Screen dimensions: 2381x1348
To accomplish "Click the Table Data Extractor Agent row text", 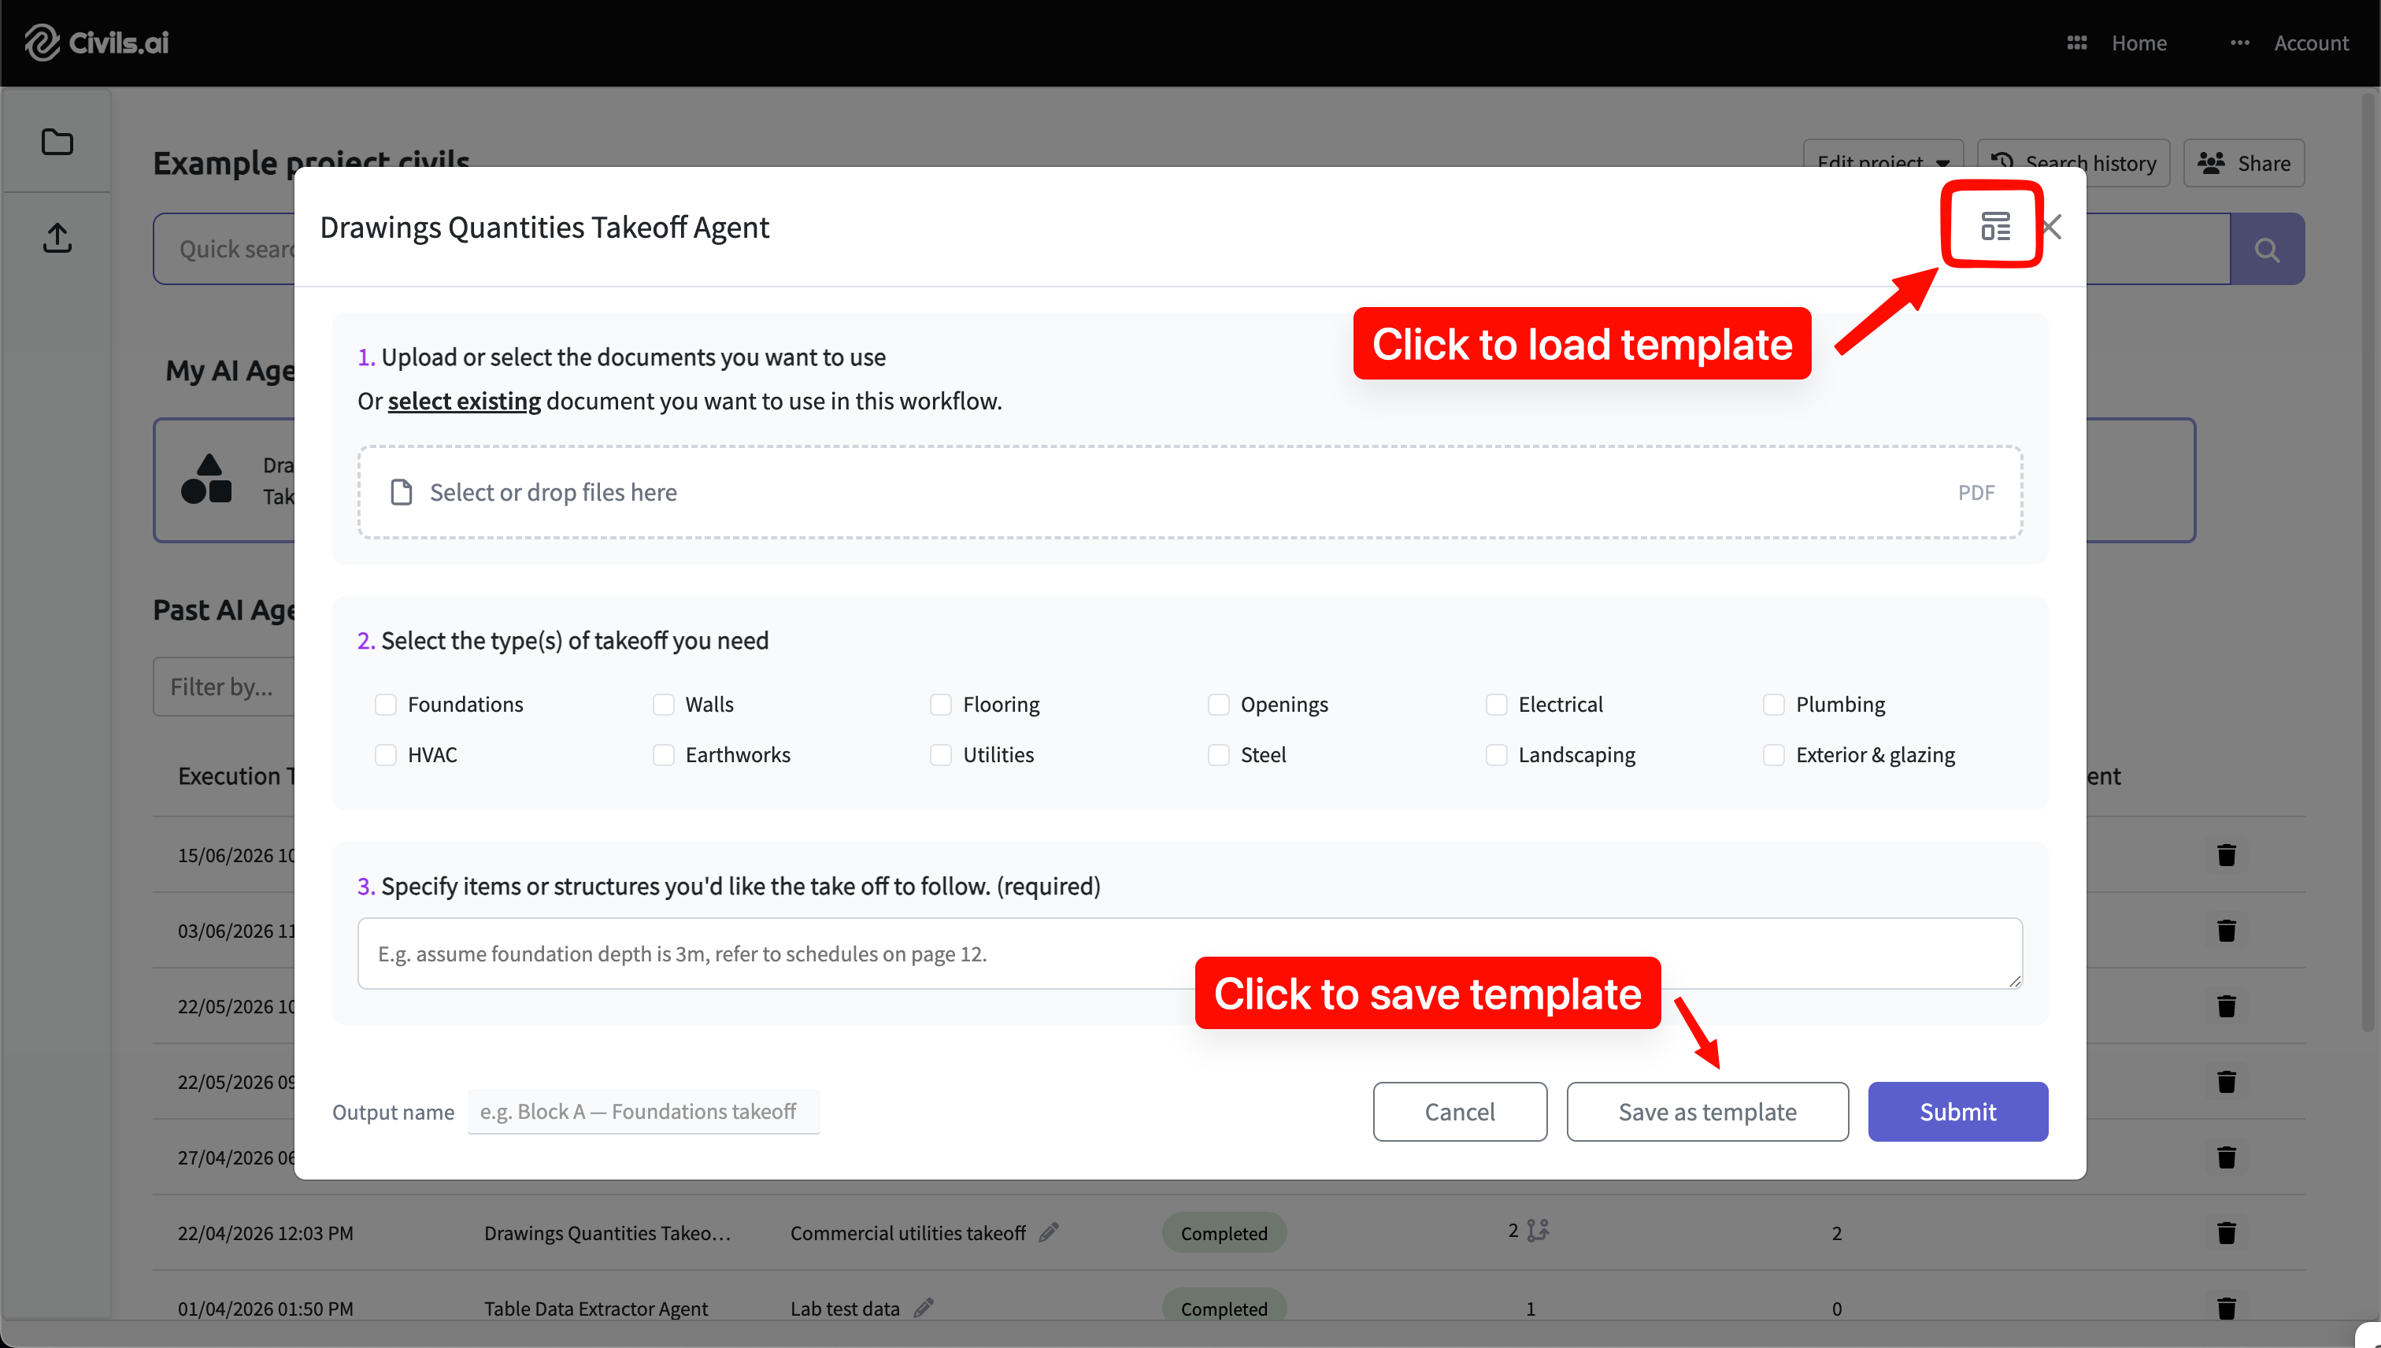I will pyautogui.click(x=595, y=1308).
